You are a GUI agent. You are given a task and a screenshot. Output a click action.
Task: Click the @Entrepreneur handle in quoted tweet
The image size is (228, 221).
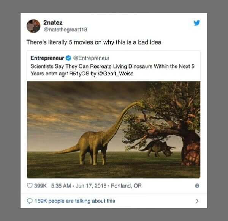pos(91,58)
